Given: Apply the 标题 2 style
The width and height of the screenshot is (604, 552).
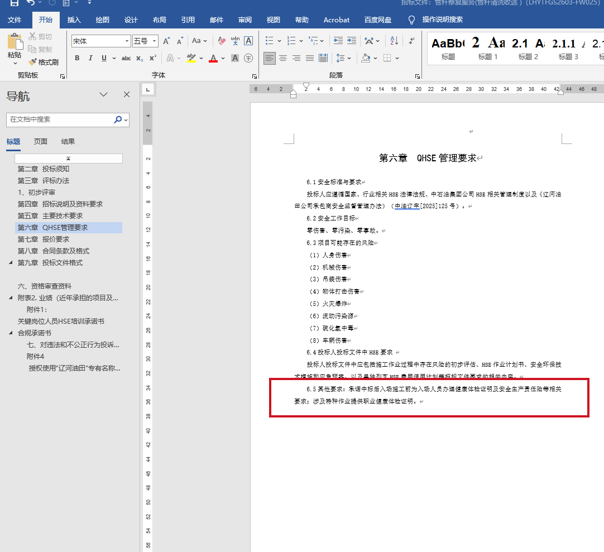Looking at the screenshot, I should pos(528,49).
